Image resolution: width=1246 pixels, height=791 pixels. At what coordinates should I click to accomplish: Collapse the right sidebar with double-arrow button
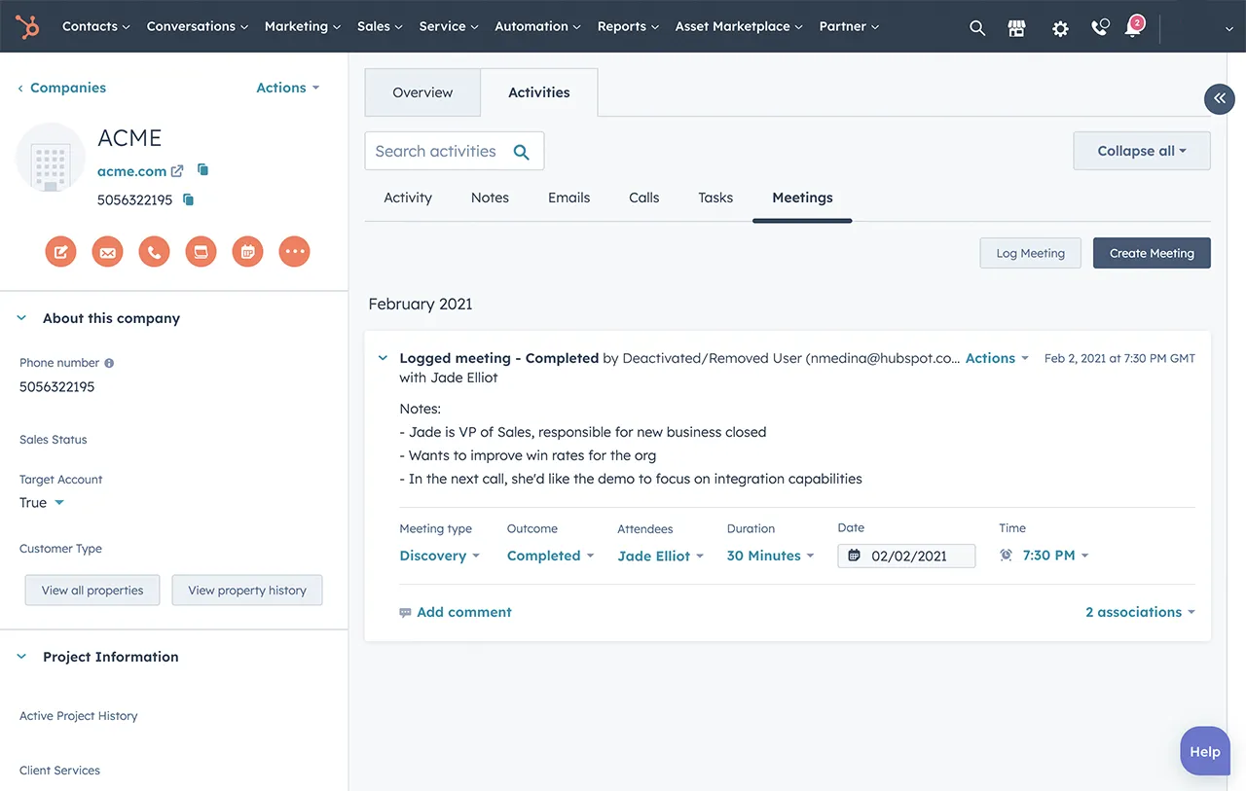[x=1220, y=98]
